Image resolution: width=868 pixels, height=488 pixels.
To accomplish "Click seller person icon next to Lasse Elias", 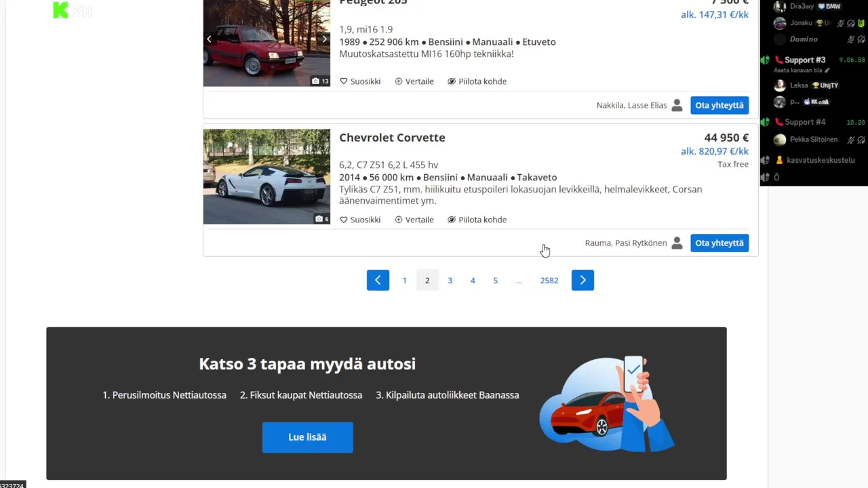I will tap(677, 105).
